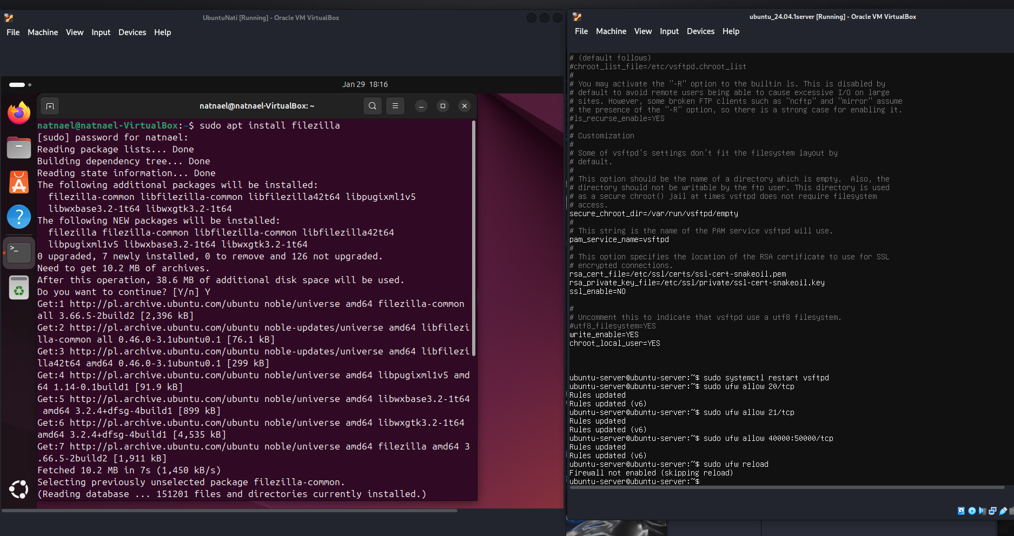Click the VirtualBox hard disk status icon
The image size is (1014, 536).
click(961, 511)
